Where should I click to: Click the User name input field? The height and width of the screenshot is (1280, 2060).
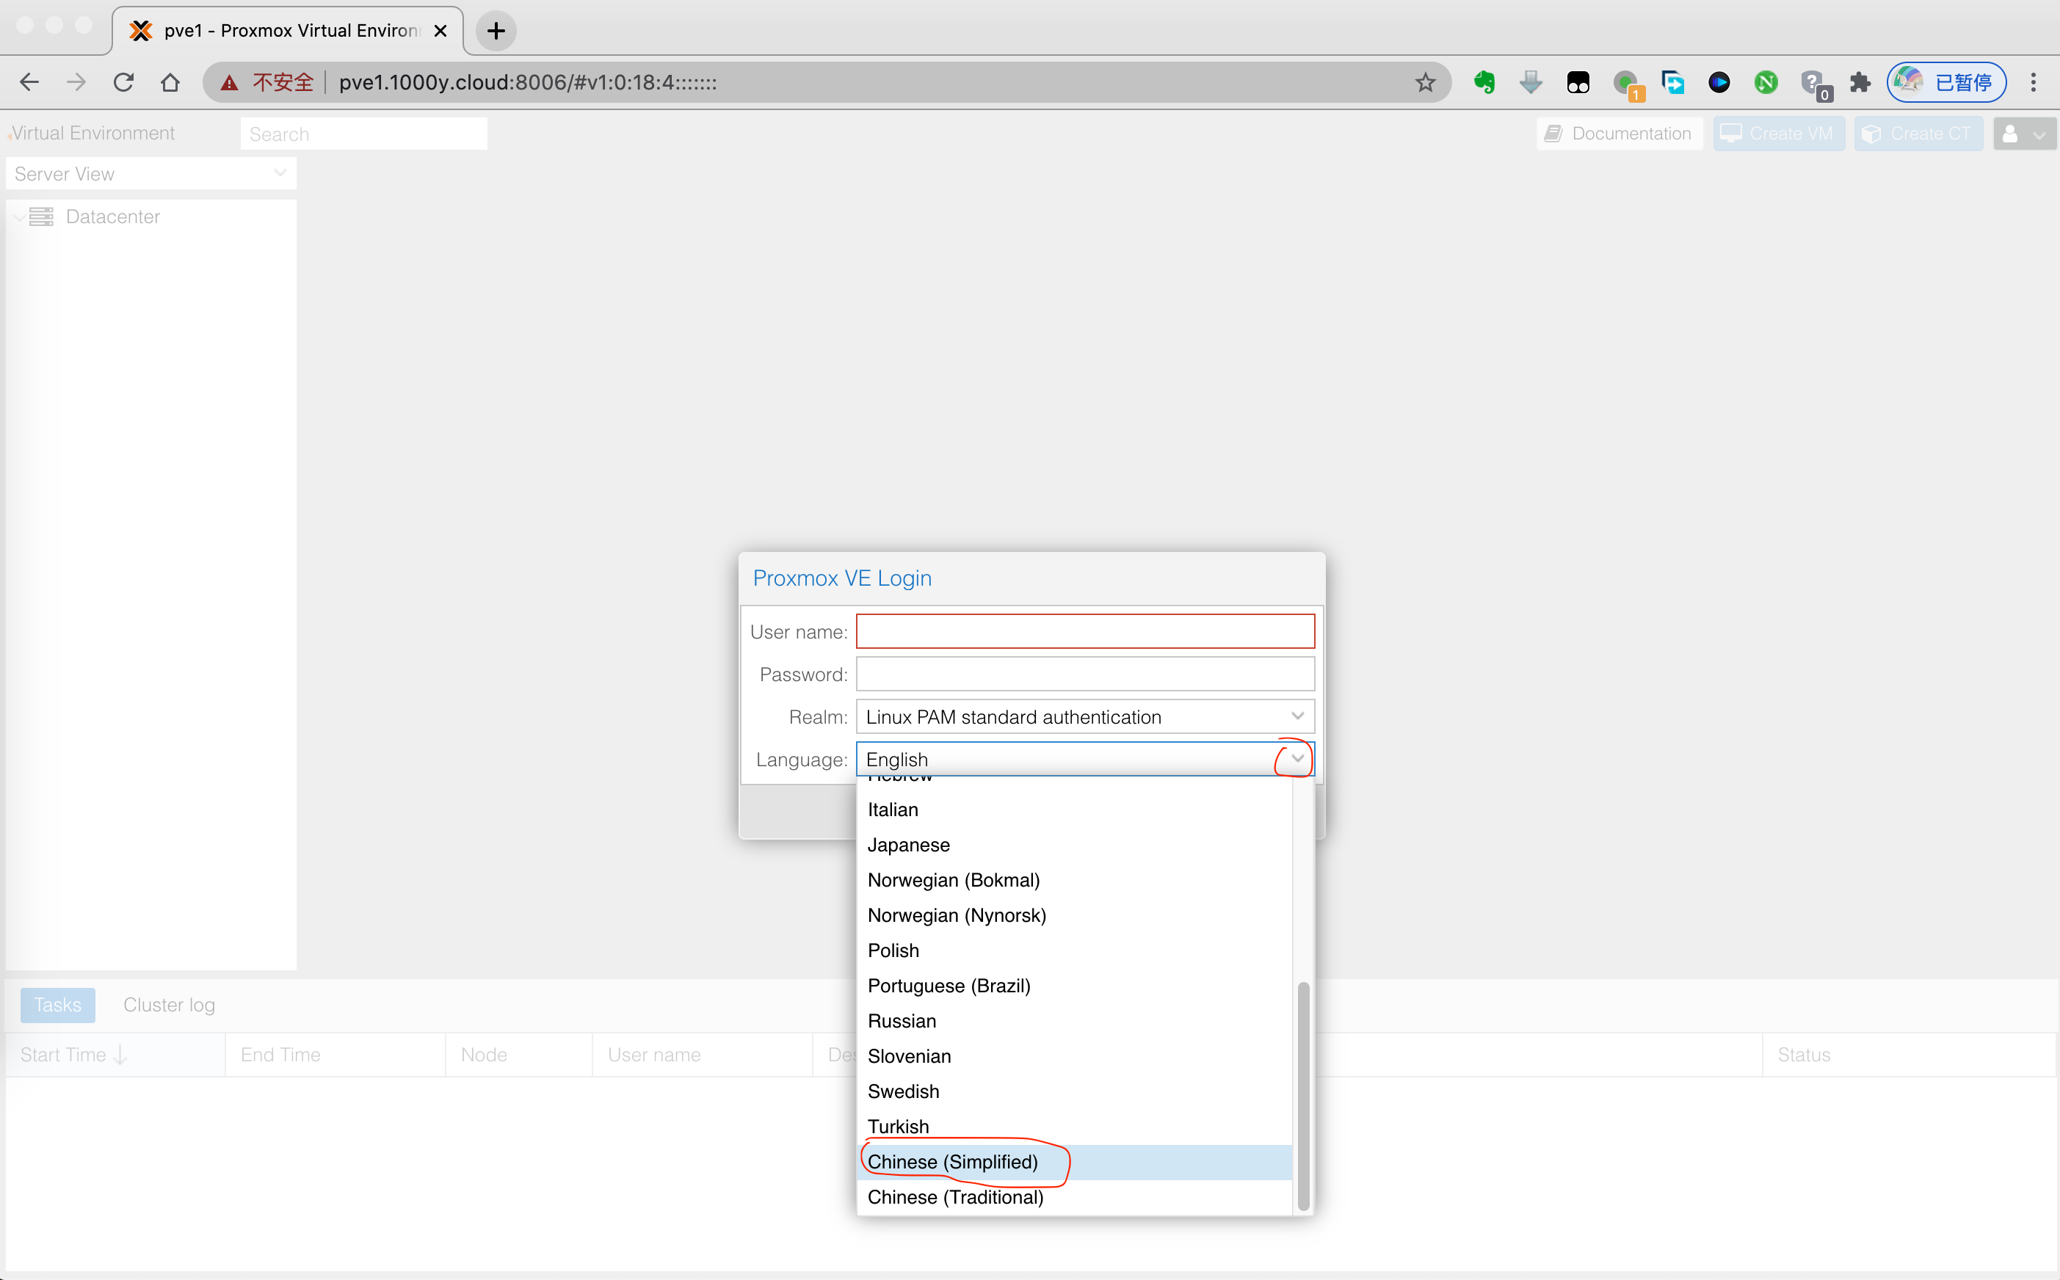pos(1084,631)
